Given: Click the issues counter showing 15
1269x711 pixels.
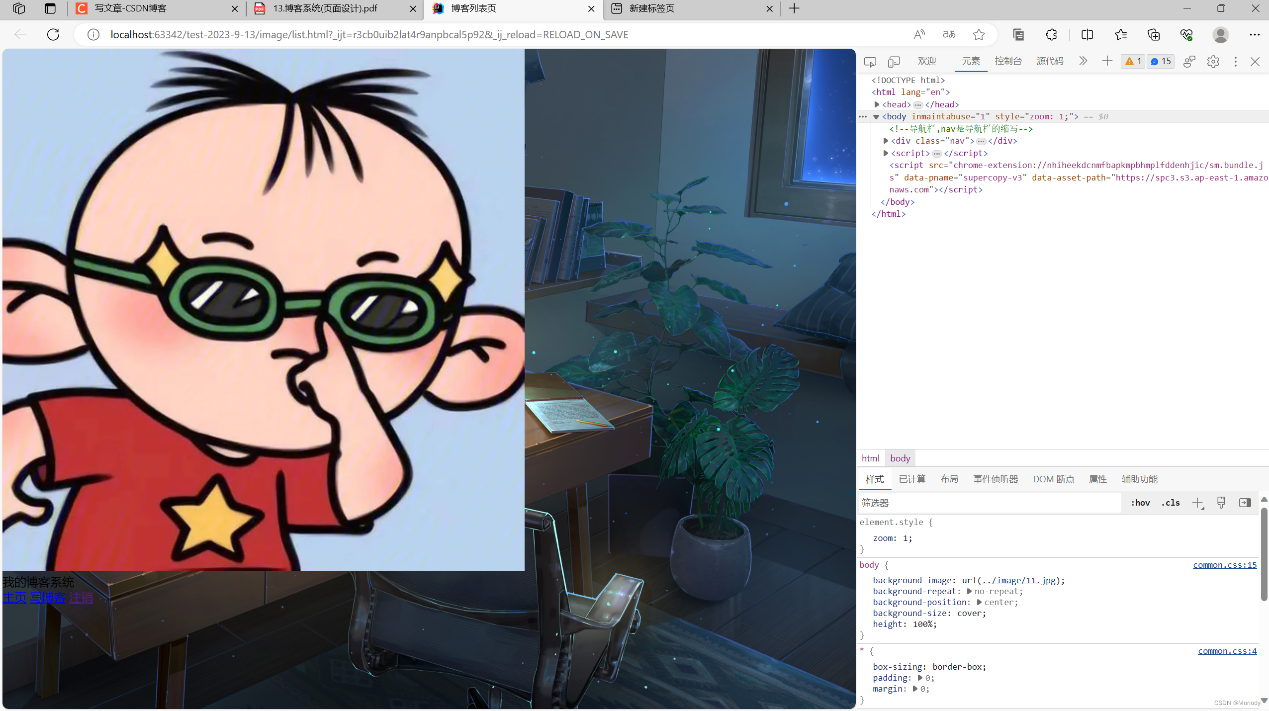Looking at the screenshot, I should [1161, 61].
